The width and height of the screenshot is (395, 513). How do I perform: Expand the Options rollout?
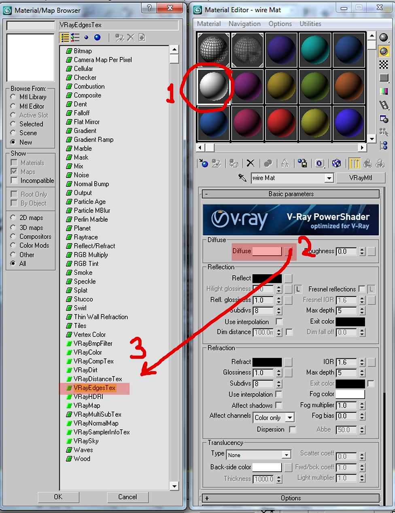point(291,498)
